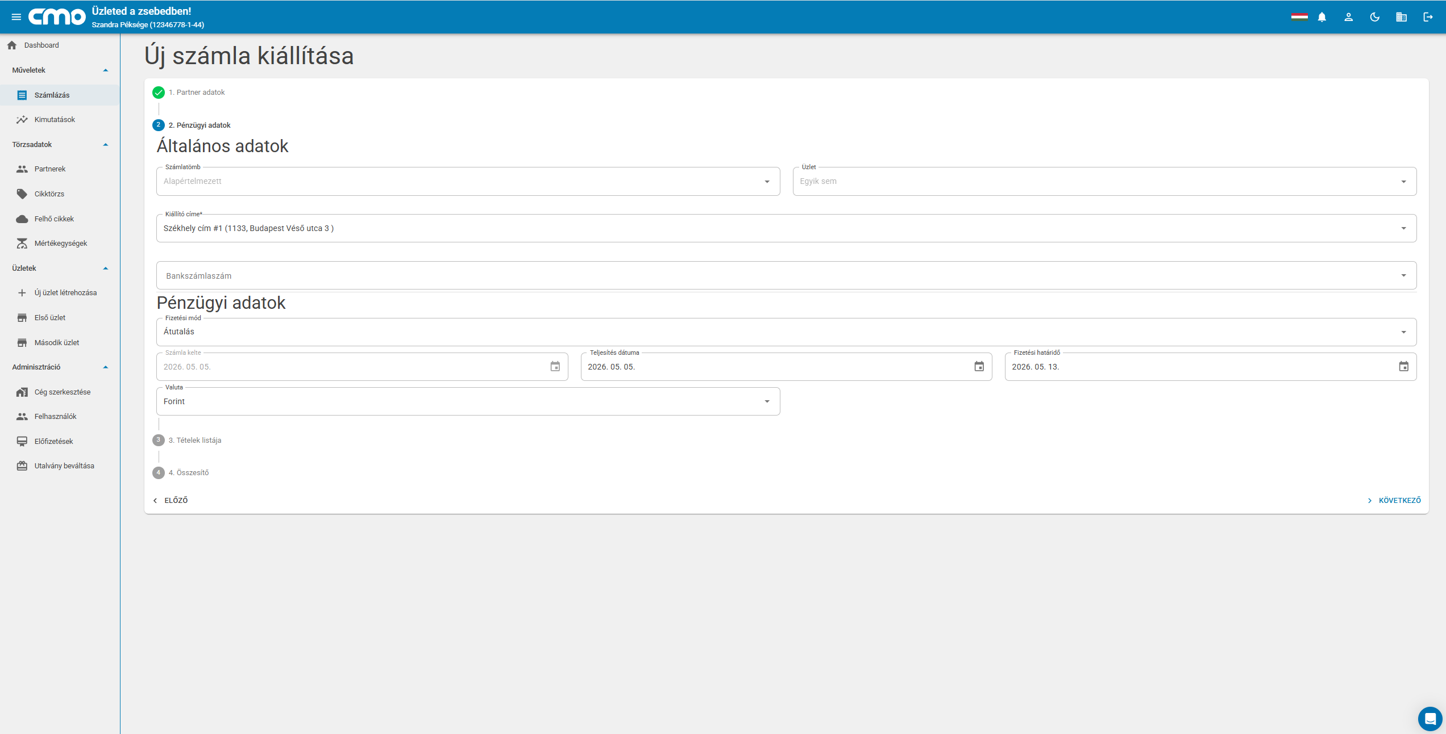
Task: Click the Cég szerkesztése building icon
Action: [22, 392]
